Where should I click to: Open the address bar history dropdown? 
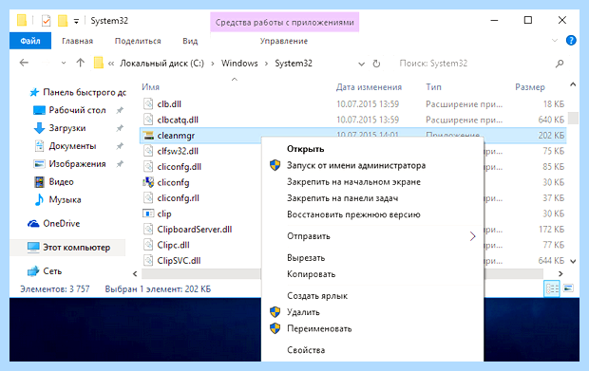point(361,64)
